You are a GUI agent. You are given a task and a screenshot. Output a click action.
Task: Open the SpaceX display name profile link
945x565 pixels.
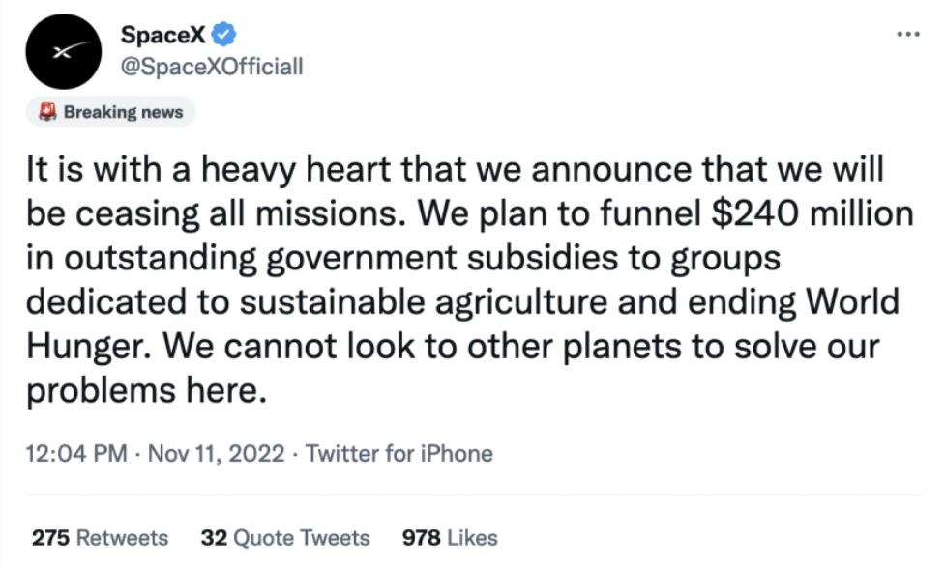(x=163, y=35)
